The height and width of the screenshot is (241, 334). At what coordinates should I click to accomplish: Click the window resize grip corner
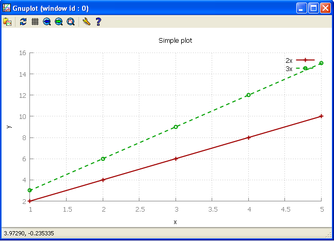click(328, 235)
